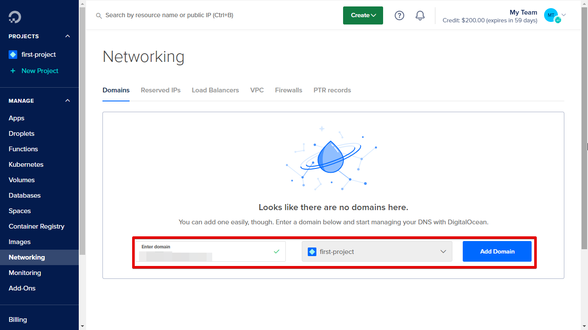
Task: Click the green checkmark in domain field
Action: pos(276,251)
